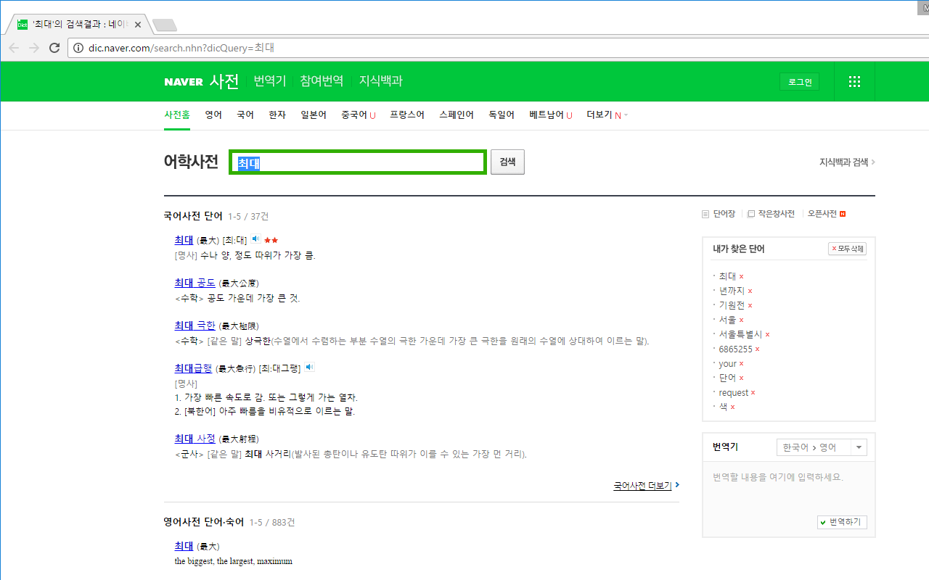Click the 번역하기 translate button
The width and height of the screenshot is (929, 580).
click(x=842, y=522)
